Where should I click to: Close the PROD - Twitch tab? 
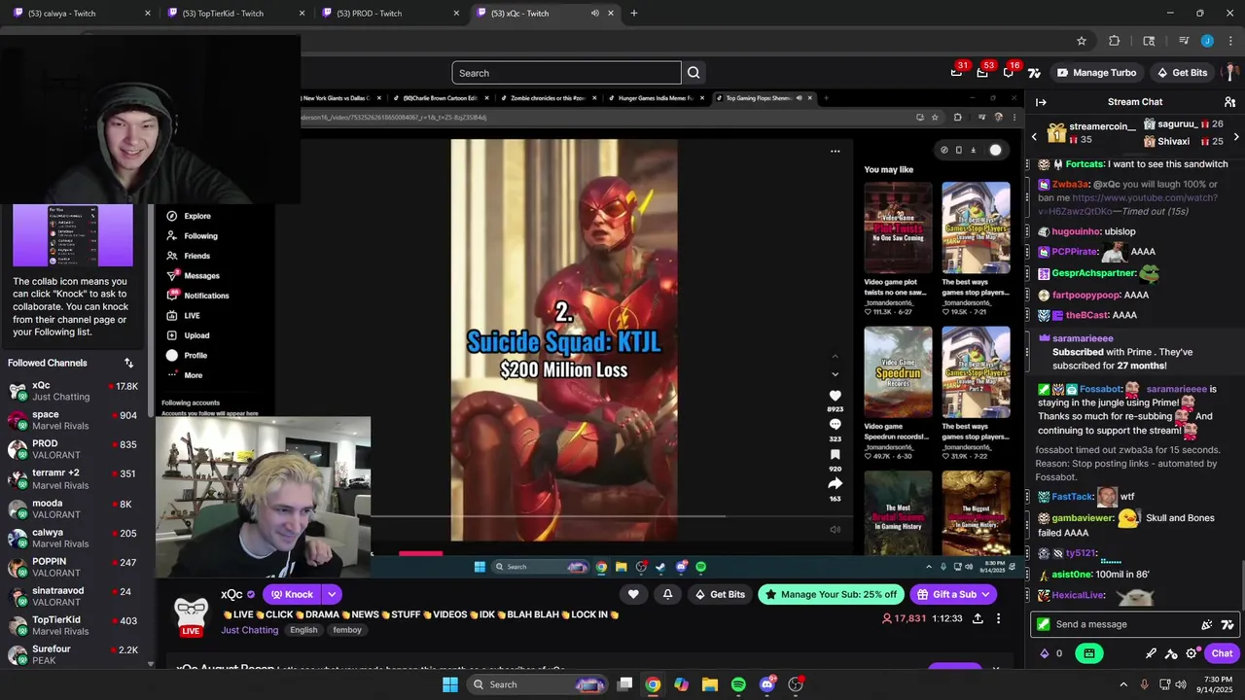(456, 14)
